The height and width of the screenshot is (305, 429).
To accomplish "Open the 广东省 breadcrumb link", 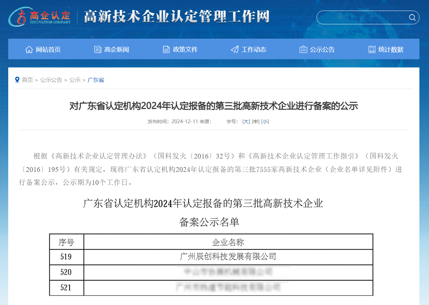I will [96, 80].
